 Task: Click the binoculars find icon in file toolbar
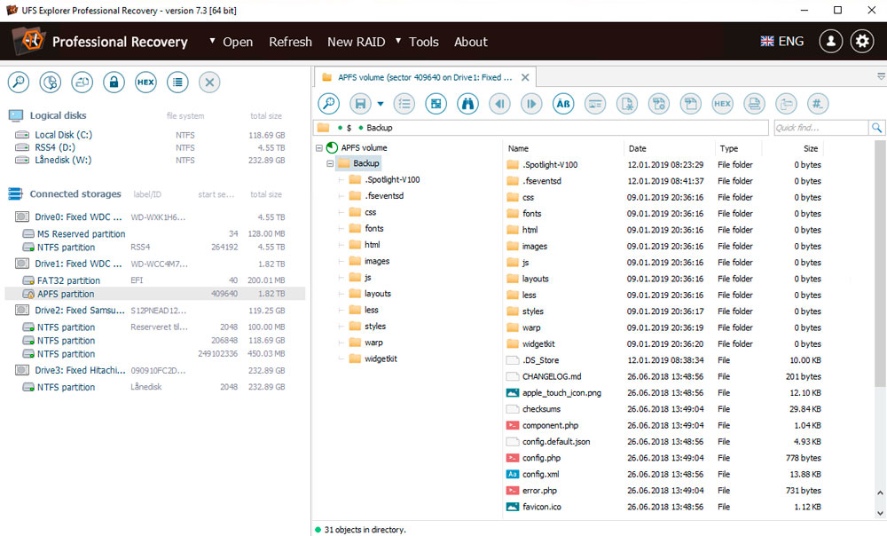(467, 104)
